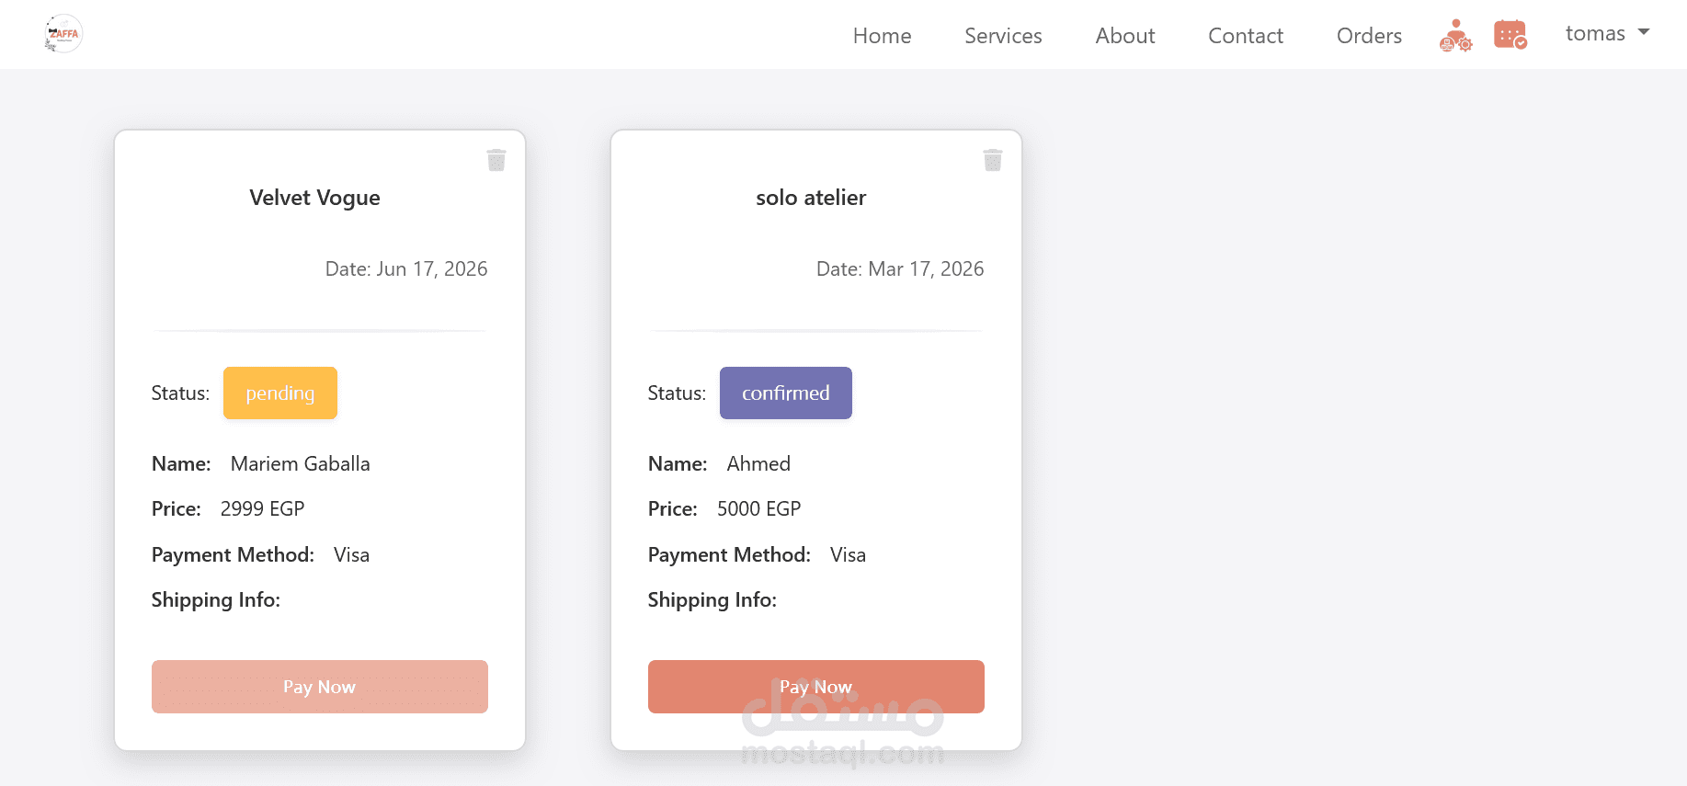Open the admin management icon with gear
Viewport: 1687px width, 786px height.
(x=1455, y=36)
